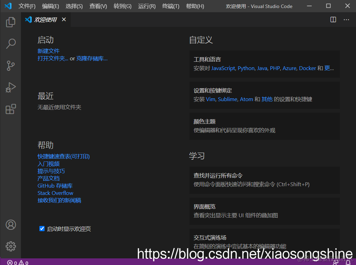The image size is (356, 265).
Task: Open the Stack Overflow link
Action: click(x=55, y=193)
